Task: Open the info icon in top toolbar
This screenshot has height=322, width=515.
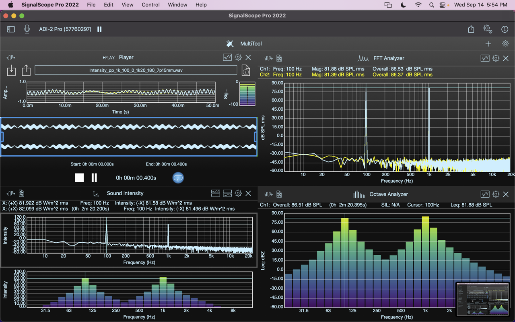Action: point(505,29)
